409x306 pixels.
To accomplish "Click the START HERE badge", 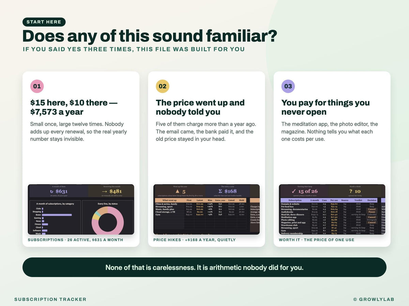I will pos(44,22).
